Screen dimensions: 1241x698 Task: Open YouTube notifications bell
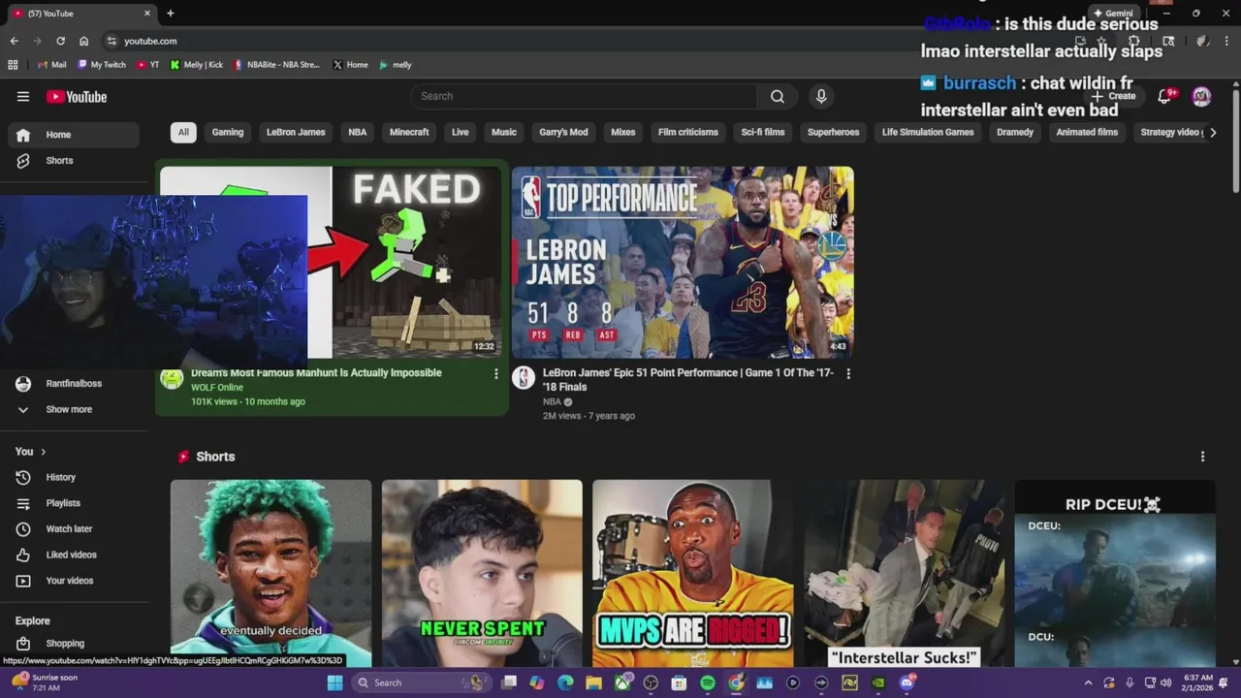coord(1165,96)
